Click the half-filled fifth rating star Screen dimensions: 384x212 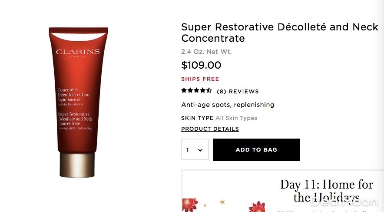209,90
